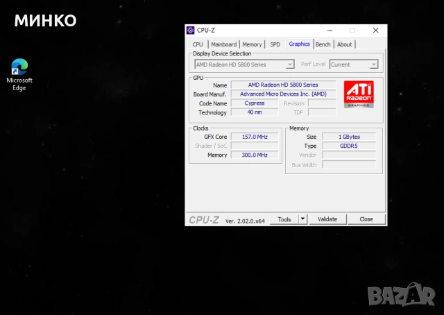Go to the SPD tab

pyautogui.click(x=275, y=44)
